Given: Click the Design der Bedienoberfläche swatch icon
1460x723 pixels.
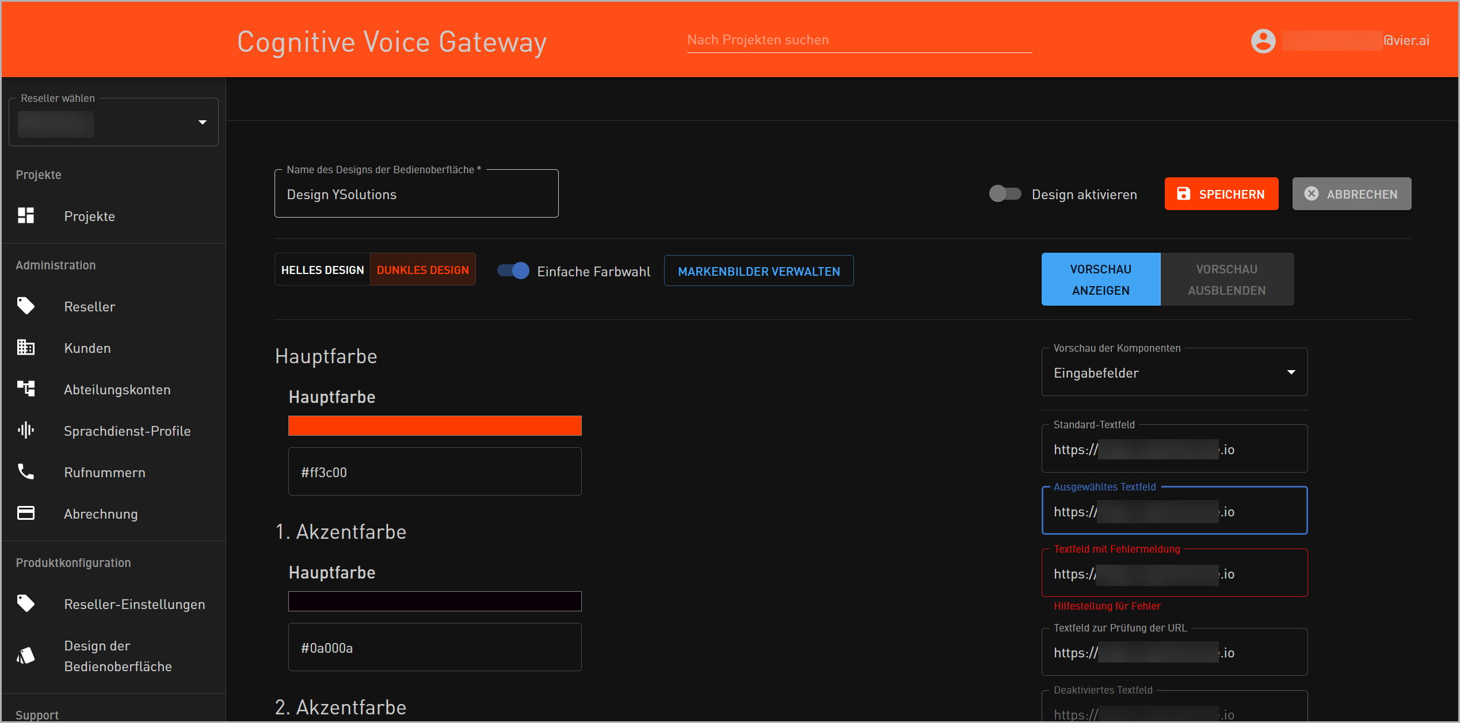Looking at the screenshot, I should click(x=26, y=655).
